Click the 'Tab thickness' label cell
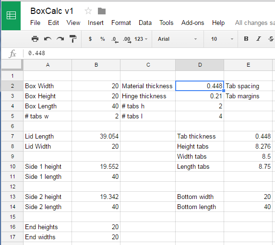The height and width of the screenshot is (245, 275). (200, 136)
